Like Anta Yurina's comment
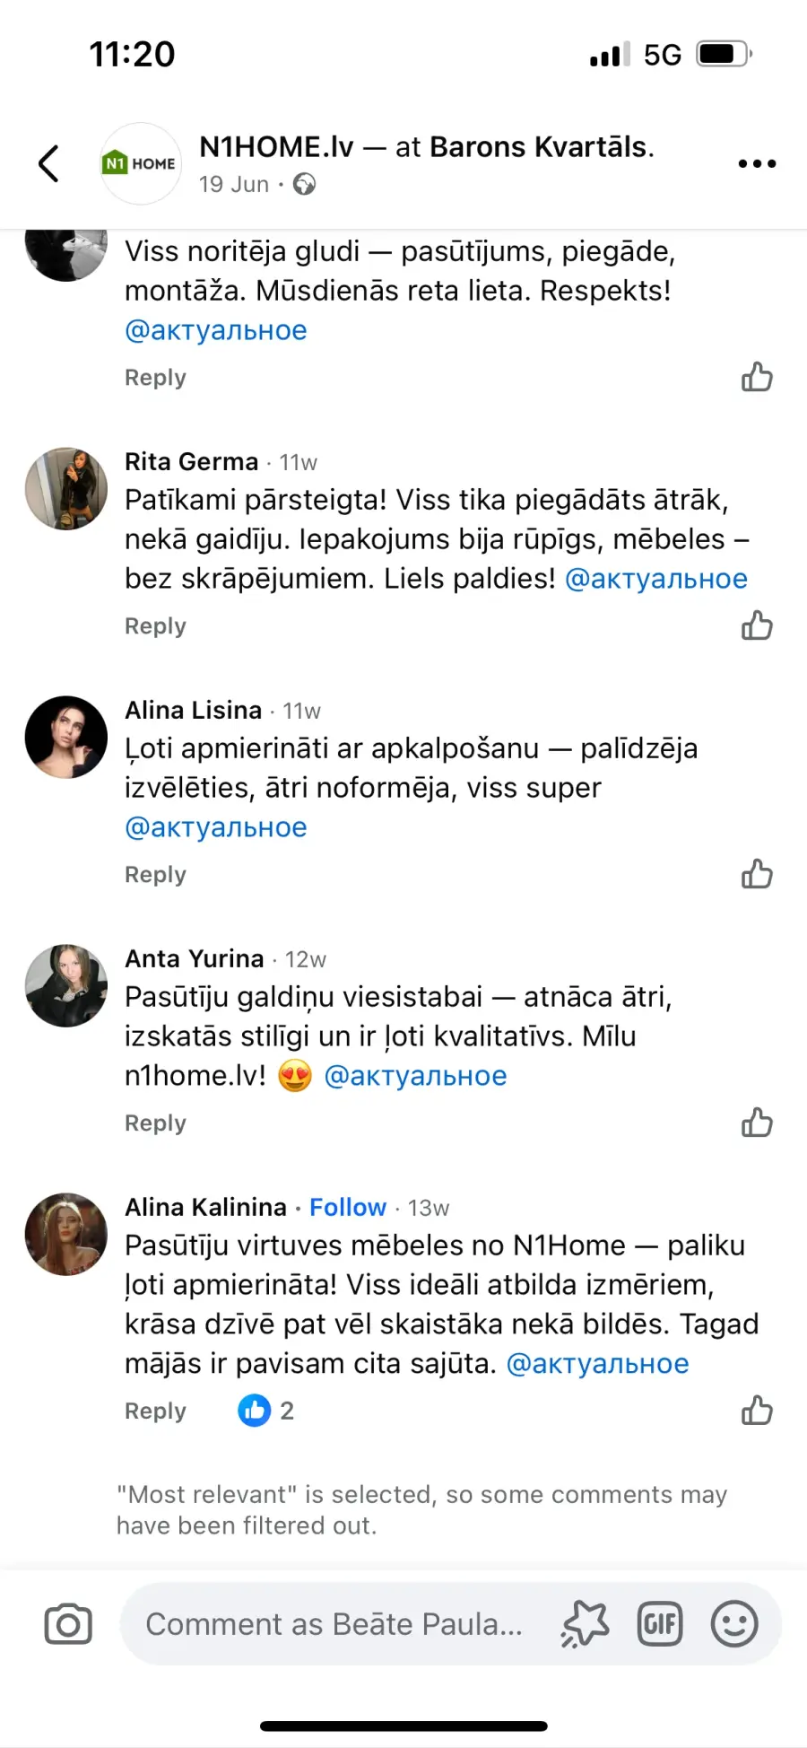807x1748 pixels. tap(757, 1123)
